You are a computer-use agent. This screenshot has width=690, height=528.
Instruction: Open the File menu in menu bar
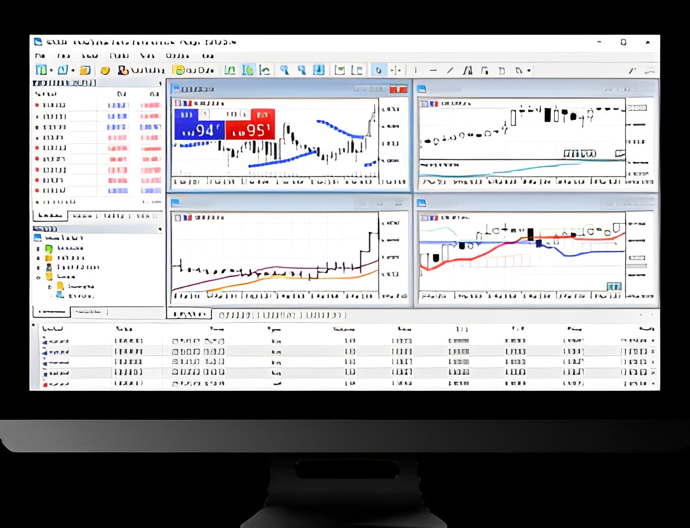click(40, 56)
